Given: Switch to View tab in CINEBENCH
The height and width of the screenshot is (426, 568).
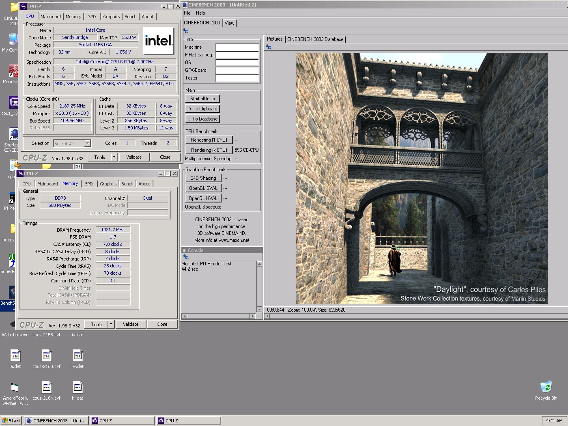Looking at the screenshot, I should [x=230, y=23].
